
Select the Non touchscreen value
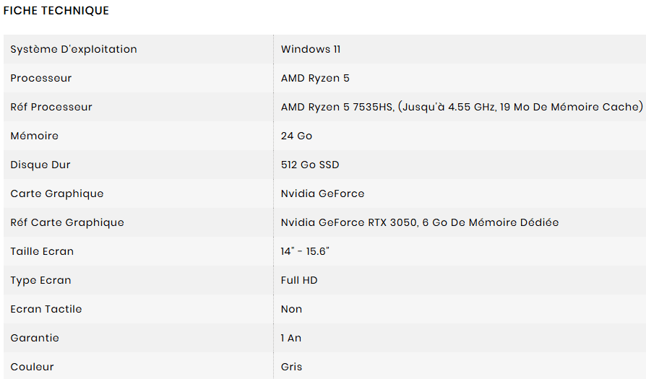(291, 309)
